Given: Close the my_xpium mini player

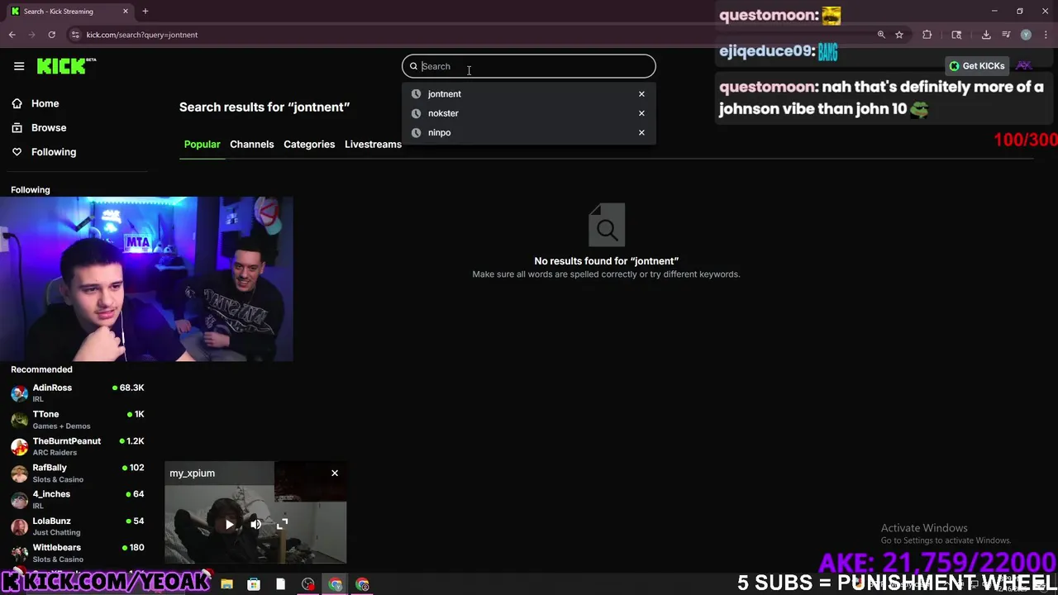Looking at the screenshot, I should (x=335, y=473).
